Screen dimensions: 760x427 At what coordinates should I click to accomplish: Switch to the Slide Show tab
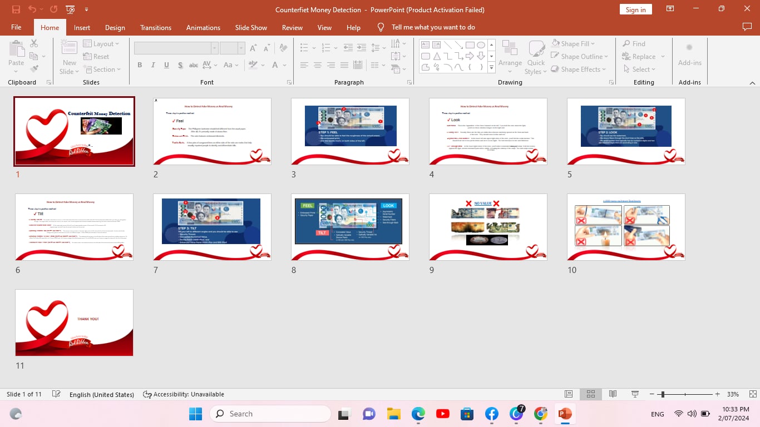tap(251, 27)
